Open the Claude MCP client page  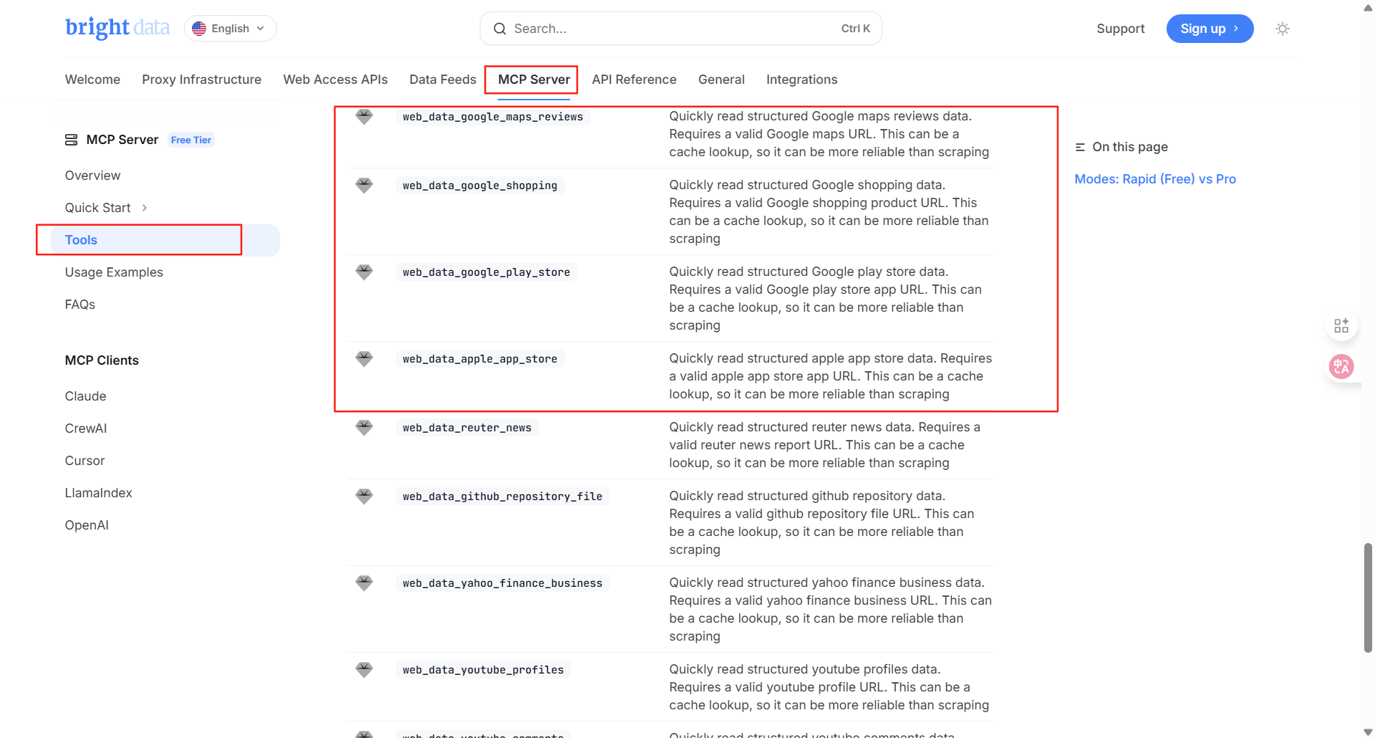pyautogui.click(x=85, y=396)
